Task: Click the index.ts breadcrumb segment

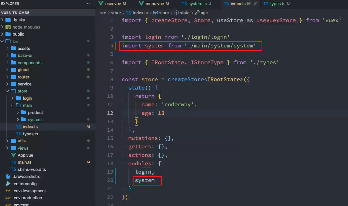Action: (140, 13)
